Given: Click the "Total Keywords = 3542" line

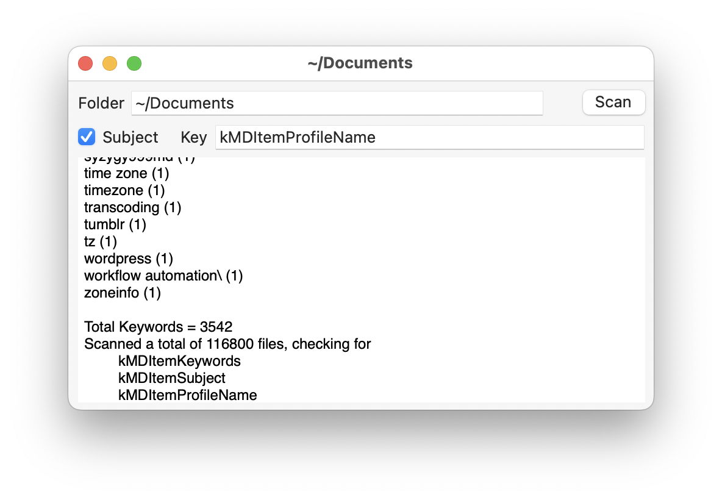Looking at the screenshot, I should (x=159, y=326).
